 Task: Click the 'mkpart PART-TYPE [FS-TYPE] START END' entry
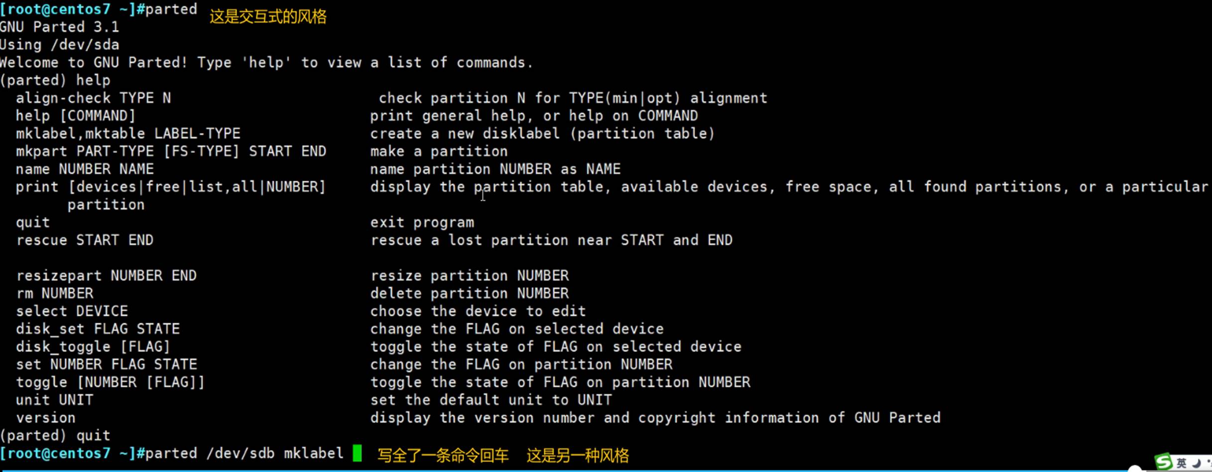[171, 151]
